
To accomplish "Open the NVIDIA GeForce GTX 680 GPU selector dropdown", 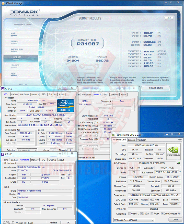I will [134, 220].
